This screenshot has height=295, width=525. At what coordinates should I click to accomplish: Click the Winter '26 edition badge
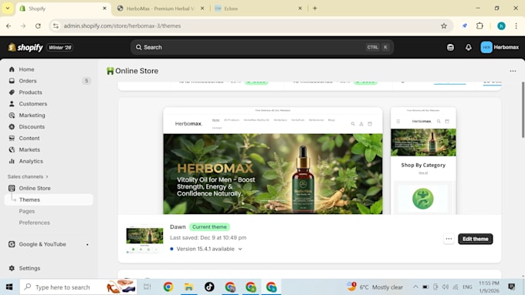click(x=60, y=48)
